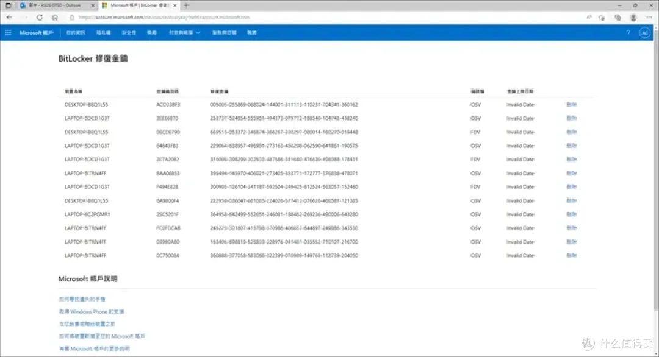Select the Microsoft account BitLocker tab
The image size is (659, 357).
coord(139,5)
